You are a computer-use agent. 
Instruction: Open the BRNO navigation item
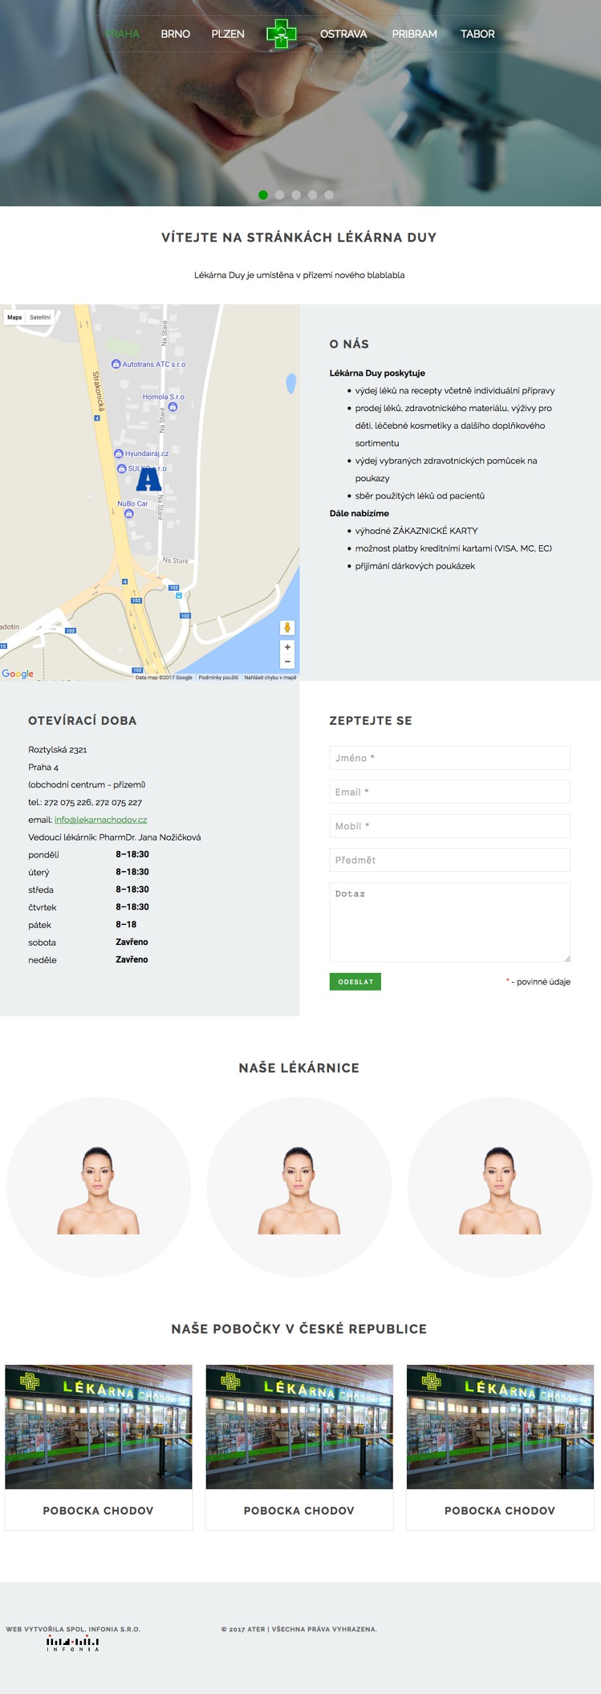click(175, 34)
